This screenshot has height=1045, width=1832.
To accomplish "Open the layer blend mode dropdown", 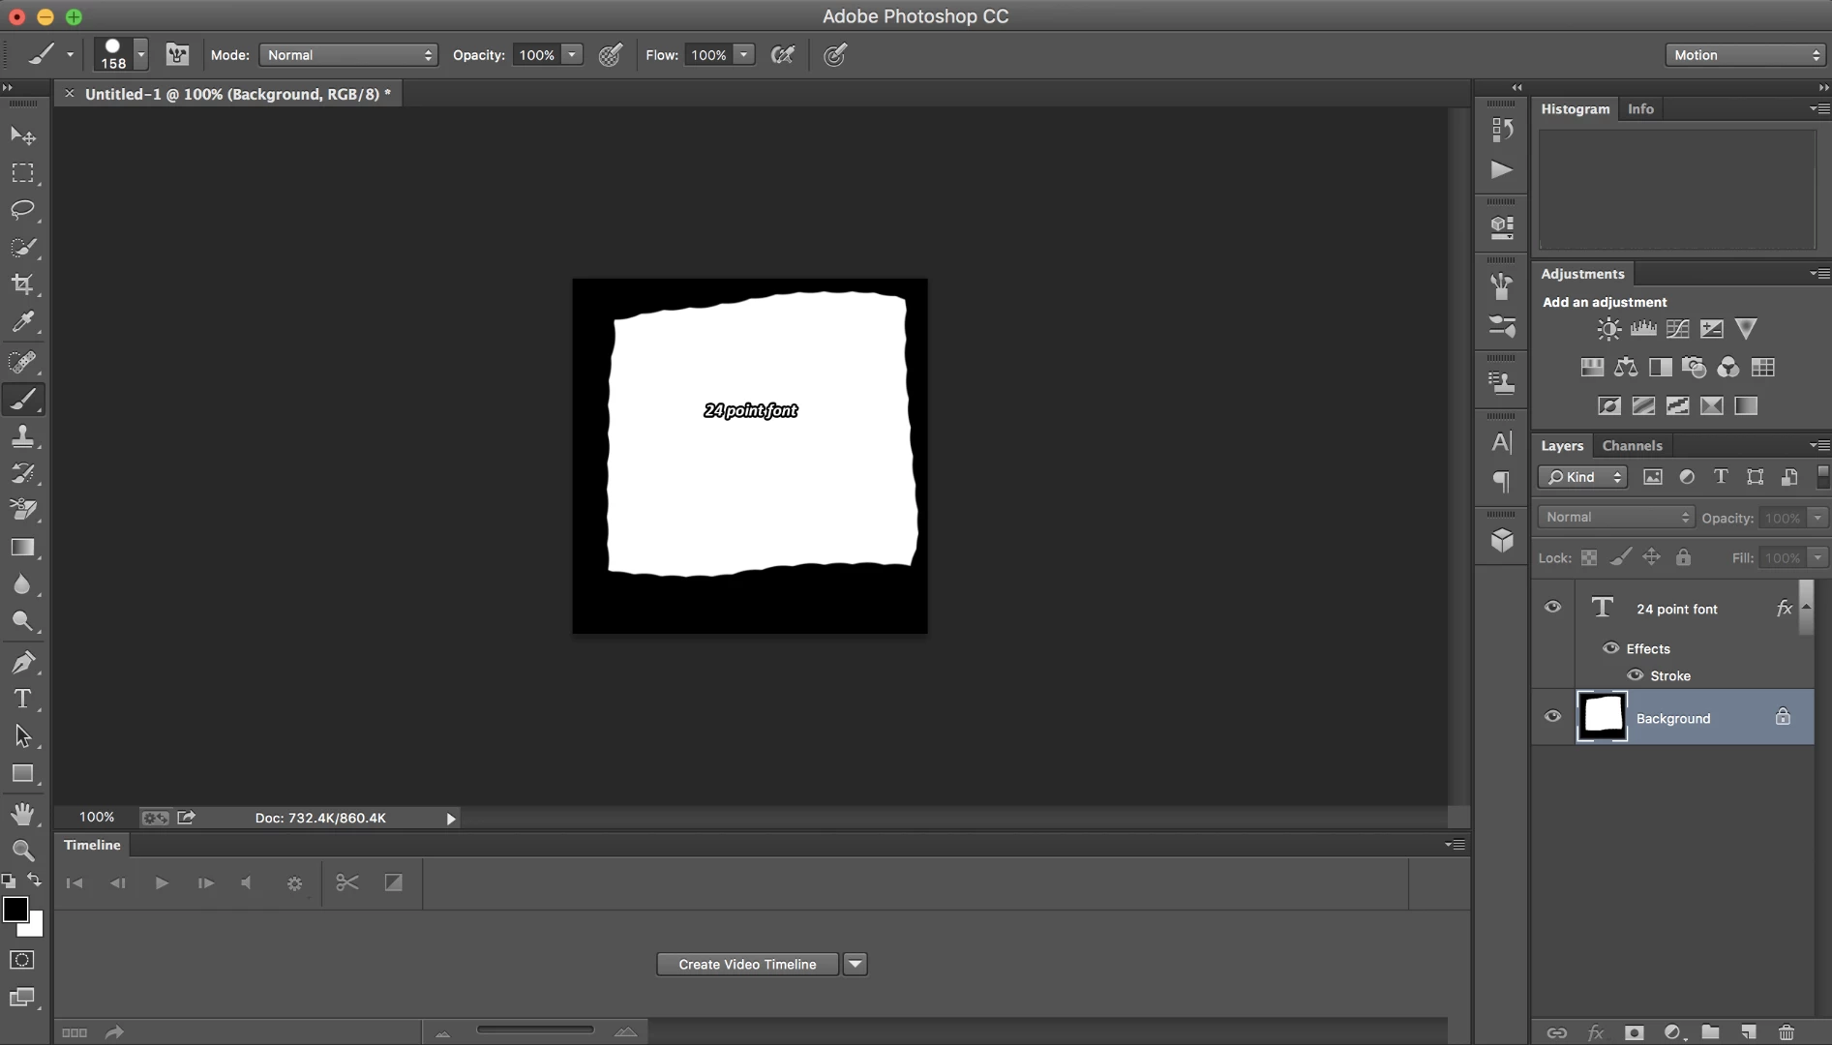I will tap(1616, 517).
